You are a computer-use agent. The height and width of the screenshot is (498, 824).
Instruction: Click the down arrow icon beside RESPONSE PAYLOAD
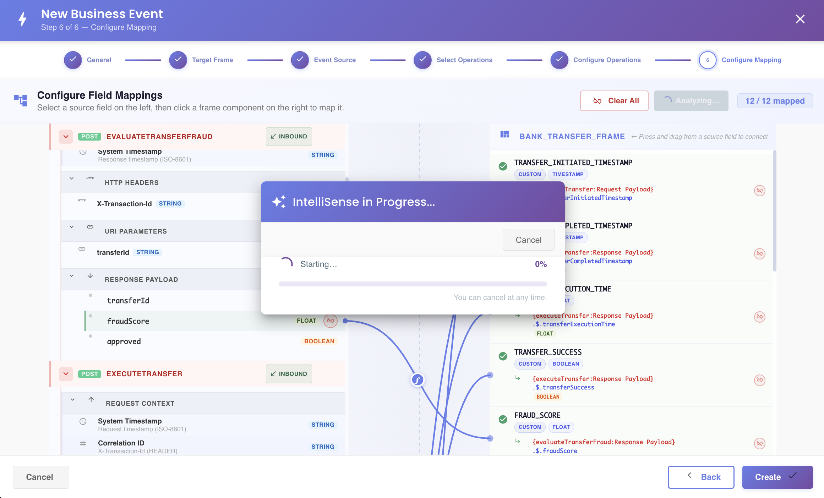point(90,275)
